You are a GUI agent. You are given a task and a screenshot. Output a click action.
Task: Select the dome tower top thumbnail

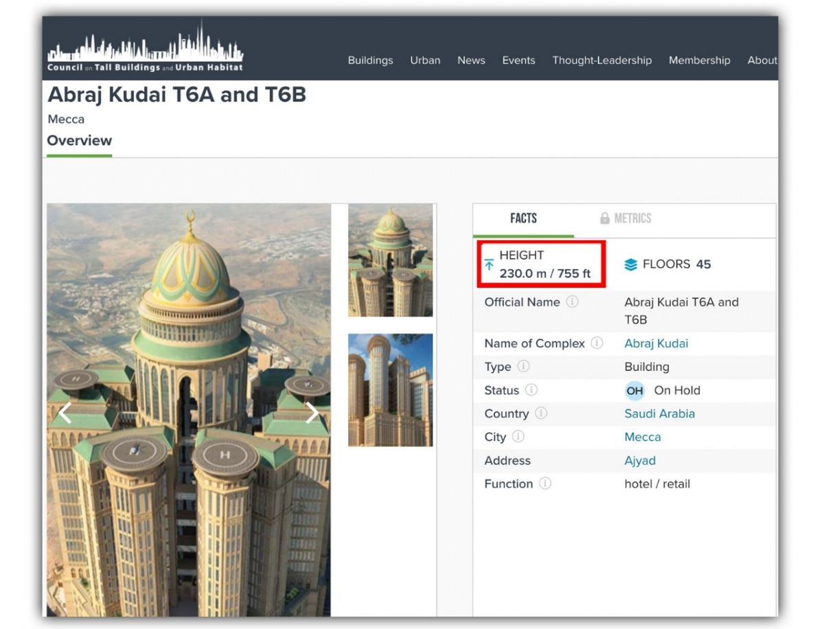[390, 260]
